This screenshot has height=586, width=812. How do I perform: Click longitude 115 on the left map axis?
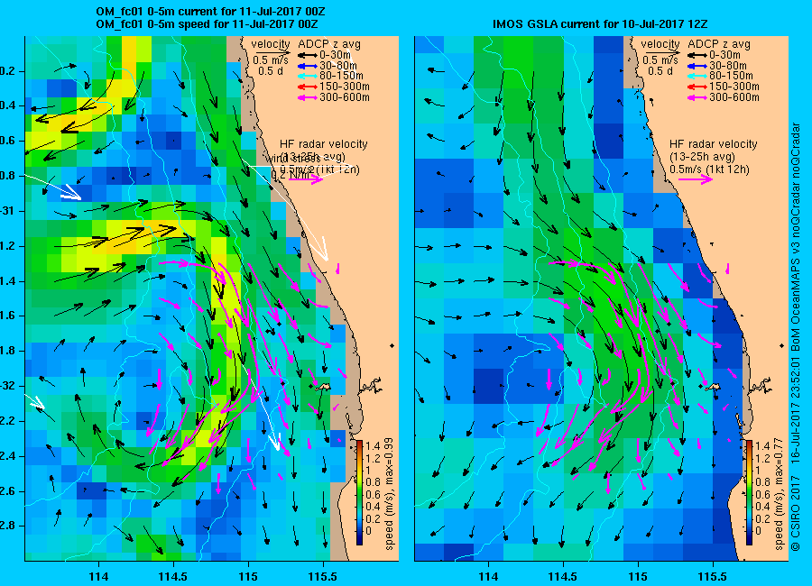[x=248, y=576]
